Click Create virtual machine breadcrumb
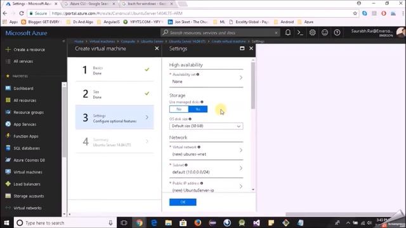Screen dimensions: 406x228 tap(228, 41)
